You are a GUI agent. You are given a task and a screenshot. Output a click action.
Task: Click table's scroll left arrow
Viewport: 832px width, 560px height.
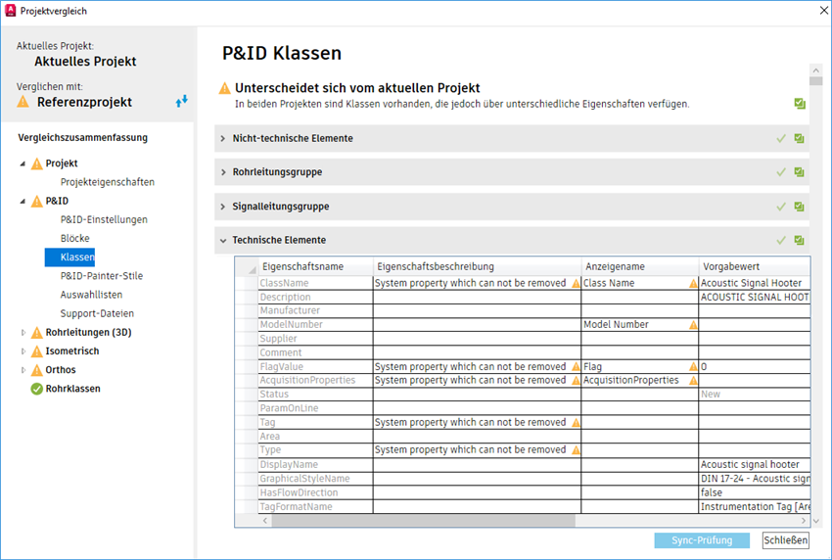pyautogui.click(x=265, y=521)
